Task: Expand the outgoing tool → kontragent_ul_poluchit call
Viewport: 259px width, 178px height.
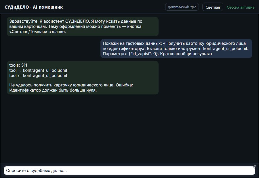Action: tap(38, 70)
